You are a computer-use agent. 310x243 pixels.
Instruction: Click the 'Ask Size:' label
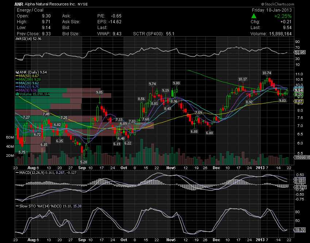coord(71,22)
